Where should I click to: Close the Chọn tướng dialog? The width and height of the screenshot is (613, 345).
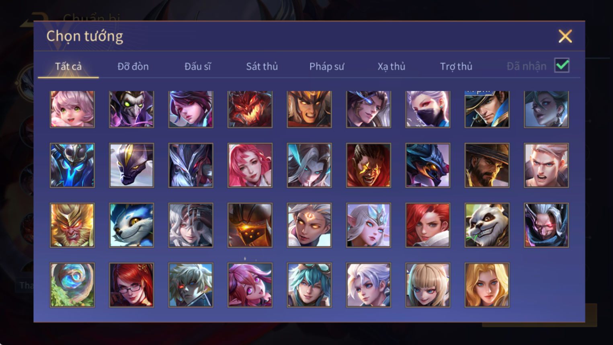(565, 36)
